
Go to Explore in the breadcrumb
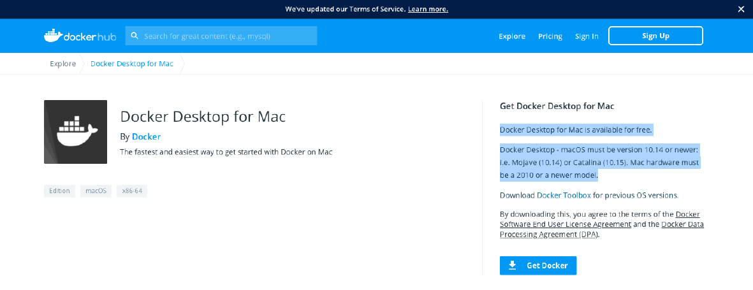63,63
